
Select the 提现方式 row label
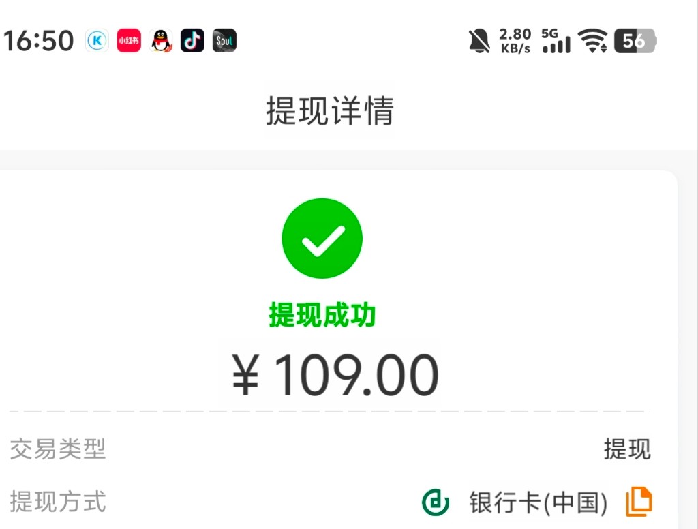[58, 502]
